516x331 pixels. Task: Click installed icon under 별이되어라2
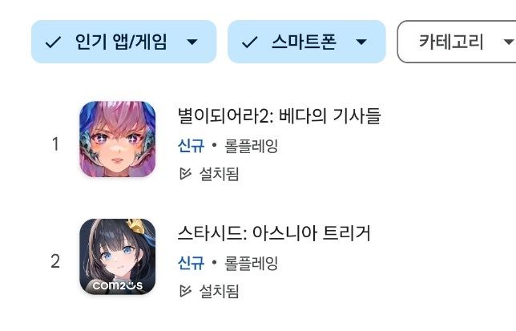tap(185, 174)
